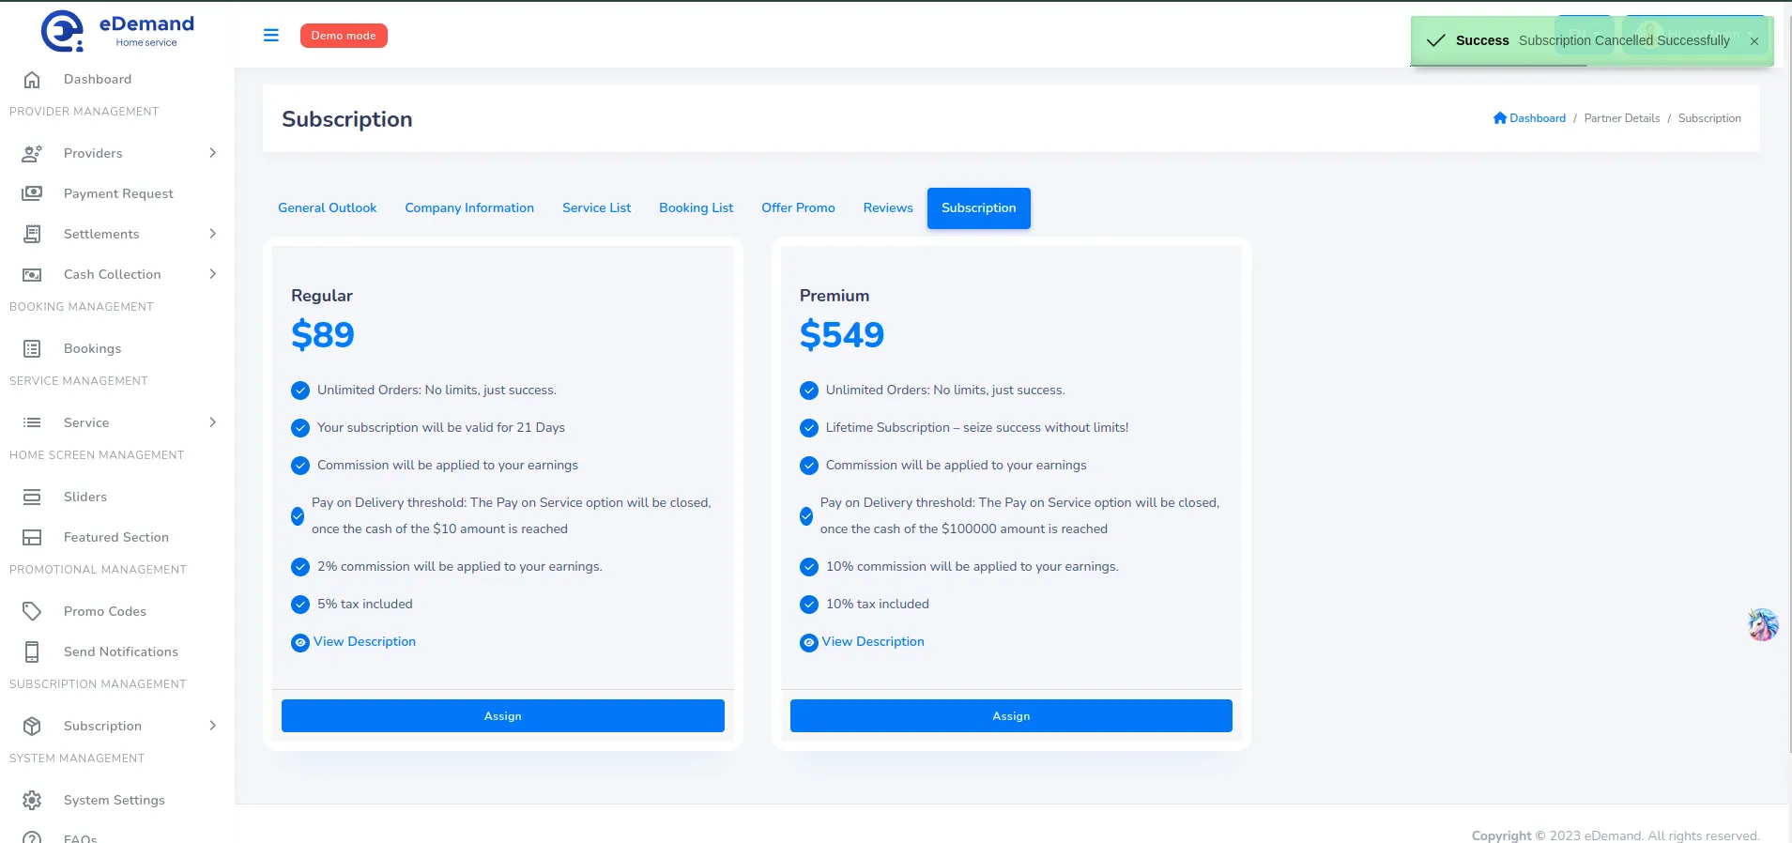The height and width of the screenshot is (843, 1792).
Task: Click the success notification checkmark icon
Action: [1435, 40]
